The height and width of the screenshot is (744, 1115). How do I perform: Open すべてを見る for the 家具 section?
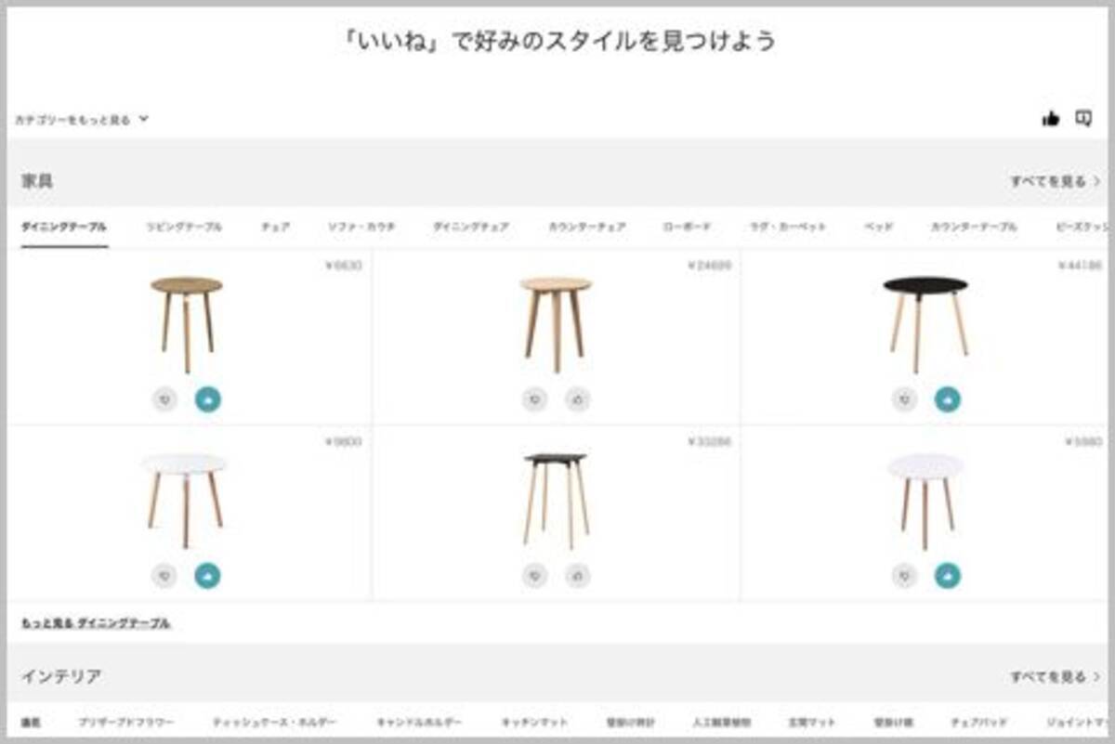pos(1056,181)
